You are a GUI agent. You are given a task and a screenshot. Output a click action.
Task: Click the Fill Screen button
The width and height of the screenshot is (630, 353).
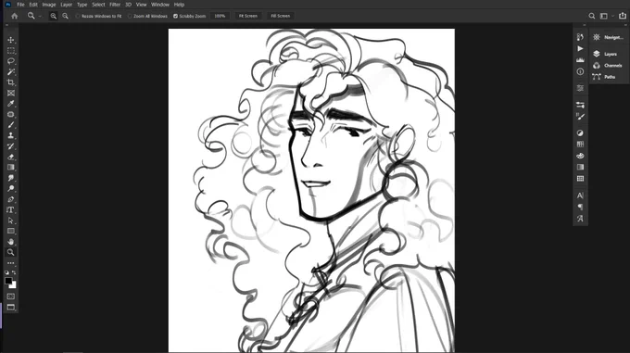[x=280, y=16]
